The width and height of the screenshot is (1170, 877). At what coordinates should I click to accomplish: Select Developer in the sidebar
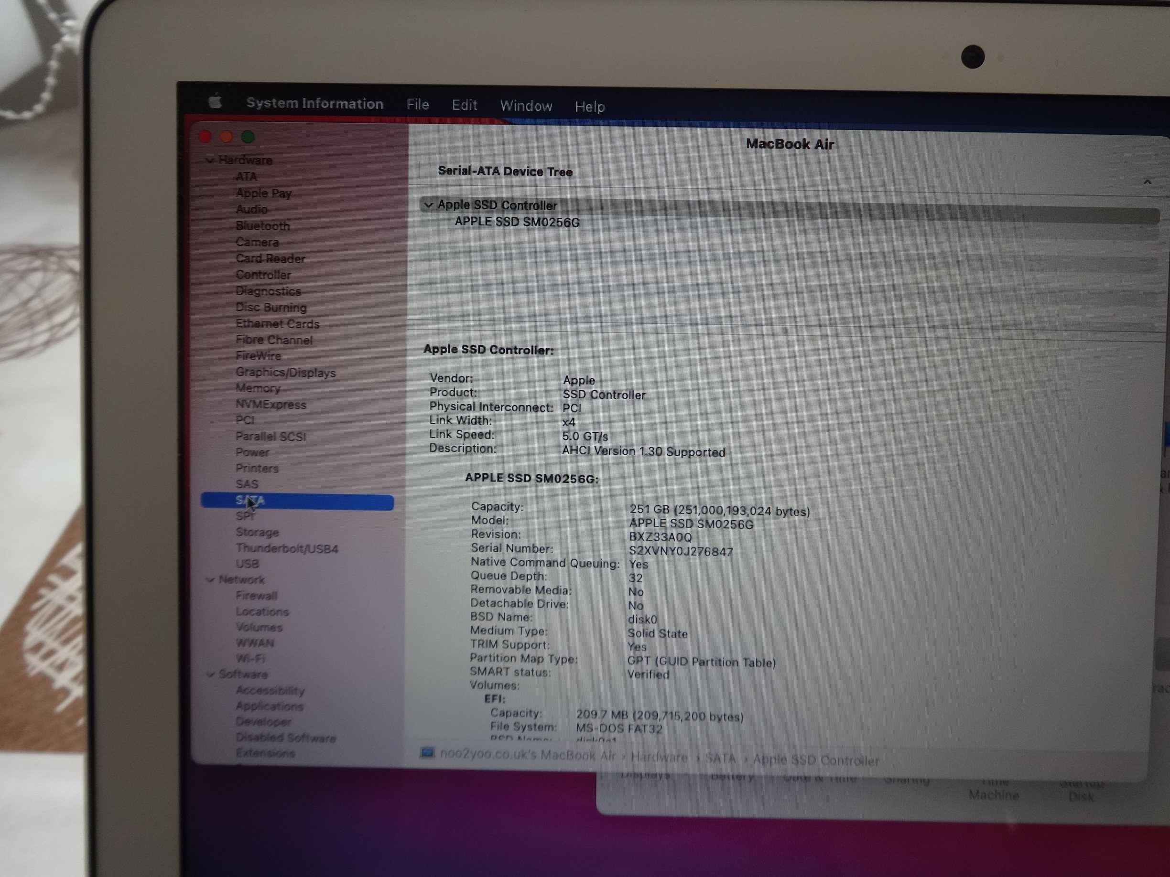point(263,722)
